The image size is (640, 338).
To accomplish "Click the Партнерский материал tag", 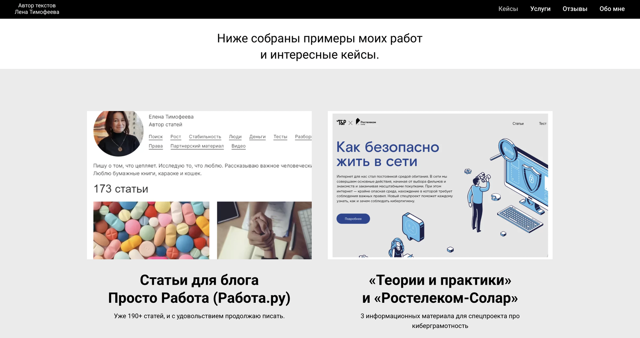I will [197, 146].
